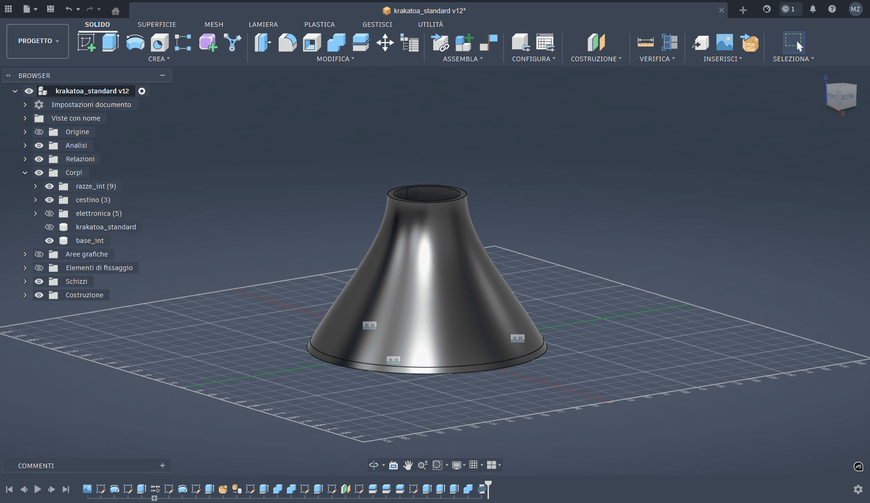Click the Orbit navigation icon
The width and height of the screenshot is (870, 503).
pos(373,465)
